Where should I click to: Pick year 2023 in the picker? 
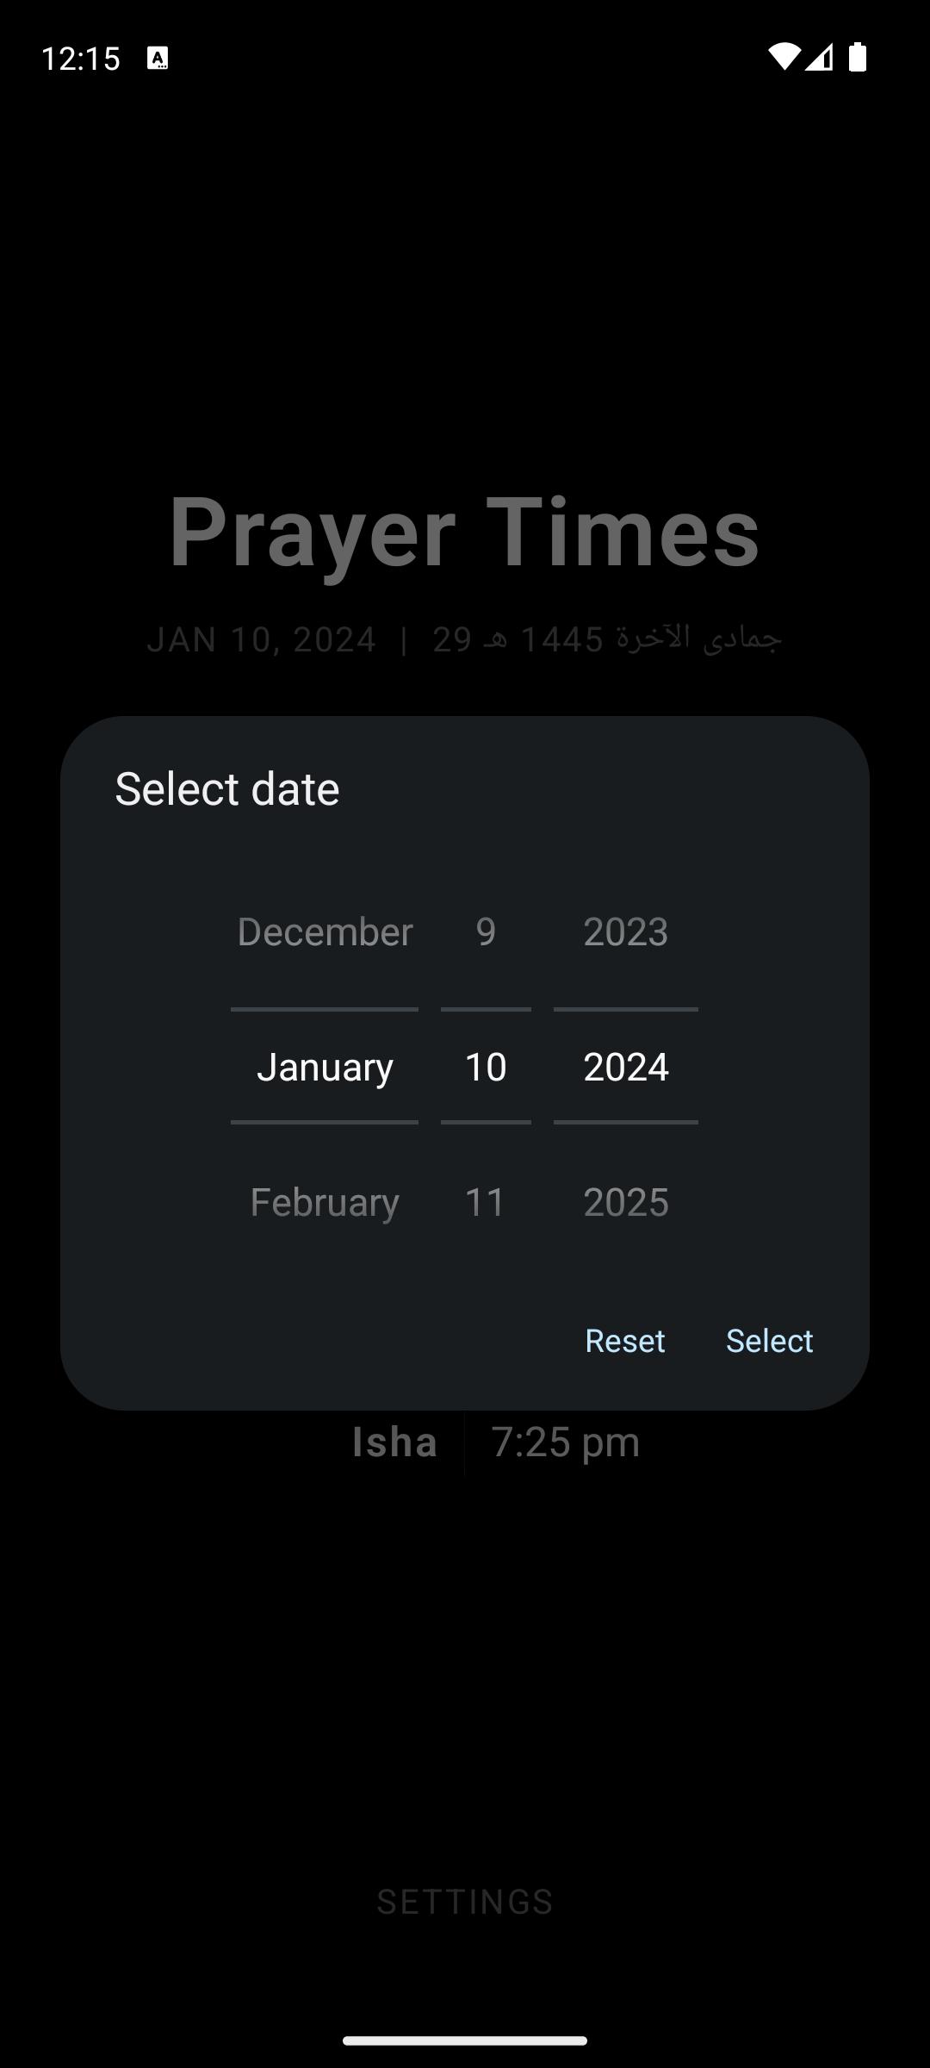[626, 932]
